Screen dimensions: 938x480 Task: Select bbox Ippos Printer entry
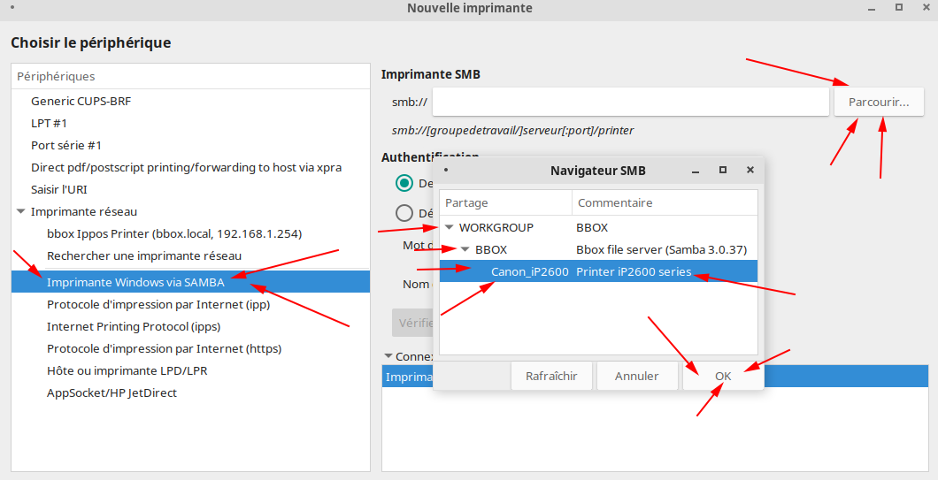click(x=174, y=233)
